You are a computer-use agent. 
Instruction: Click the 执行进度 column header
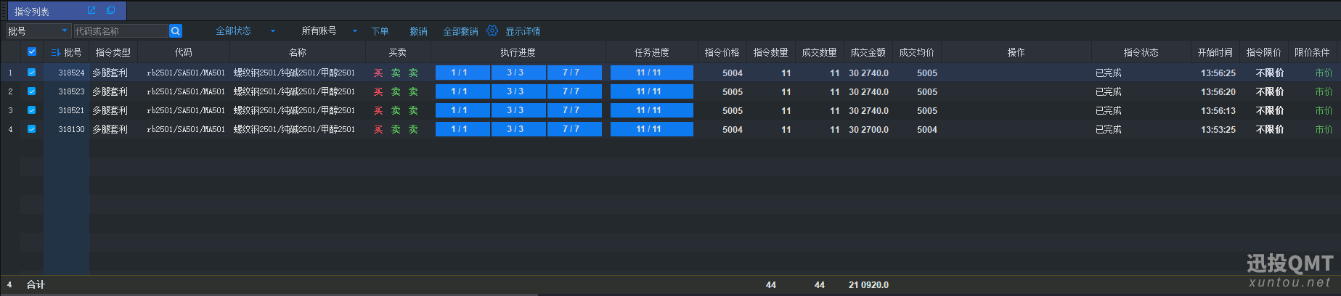coord(518,52)
